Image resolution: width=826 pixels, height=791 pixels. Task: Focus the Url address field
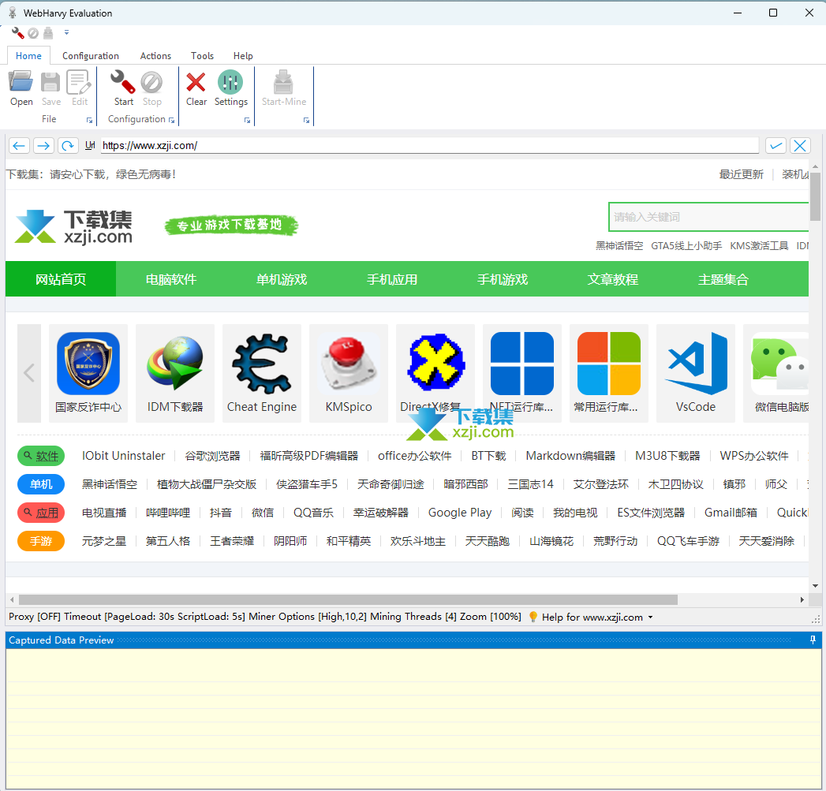pos(429,145)
